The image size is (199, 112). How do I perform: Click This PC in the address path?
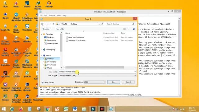point(64,24)
